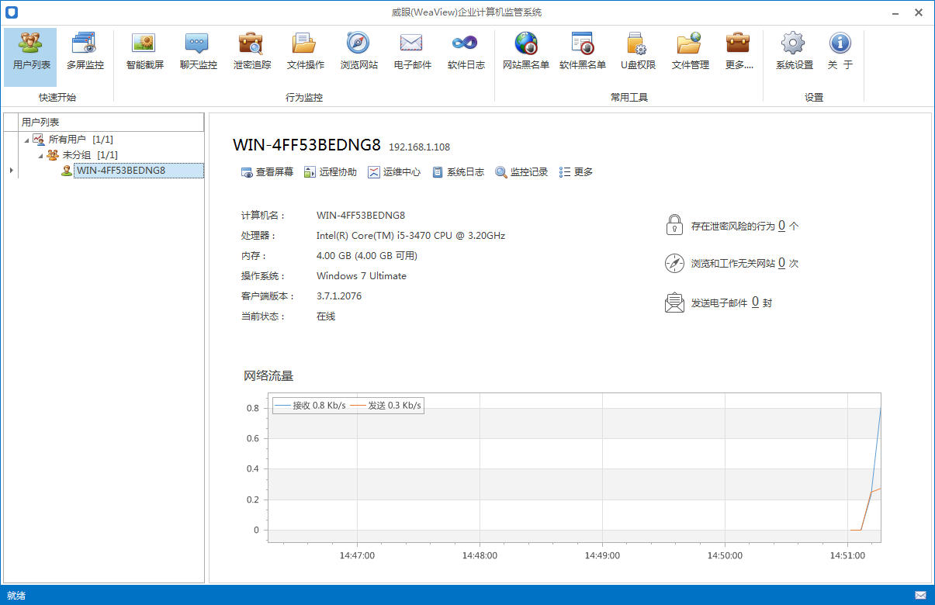Collapse the 所有用户 tree node
935x605 pixels.
pyautogui.click(x=26, y=140)
